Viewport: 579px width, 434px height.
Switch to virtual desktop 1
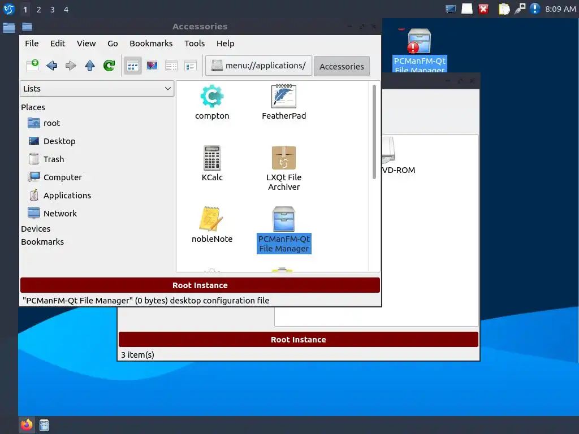click(25, 9)
